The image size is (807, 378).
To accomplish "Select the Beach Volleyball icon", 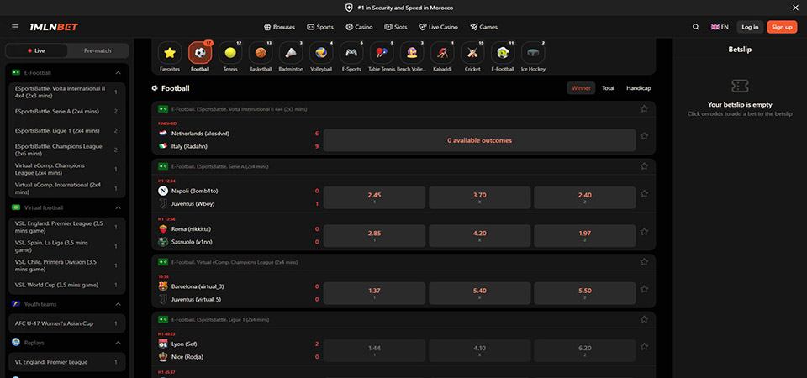I will click(x=412, y=52).
